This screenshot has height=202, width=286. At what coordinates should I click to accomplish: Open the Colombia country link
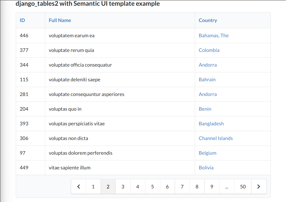[209, 50]
